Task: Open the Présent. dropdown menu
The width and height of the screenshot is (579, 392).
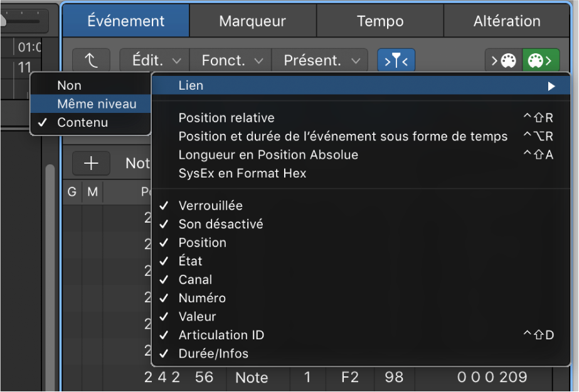Action: pyautogui.click(x=320, y=60)
